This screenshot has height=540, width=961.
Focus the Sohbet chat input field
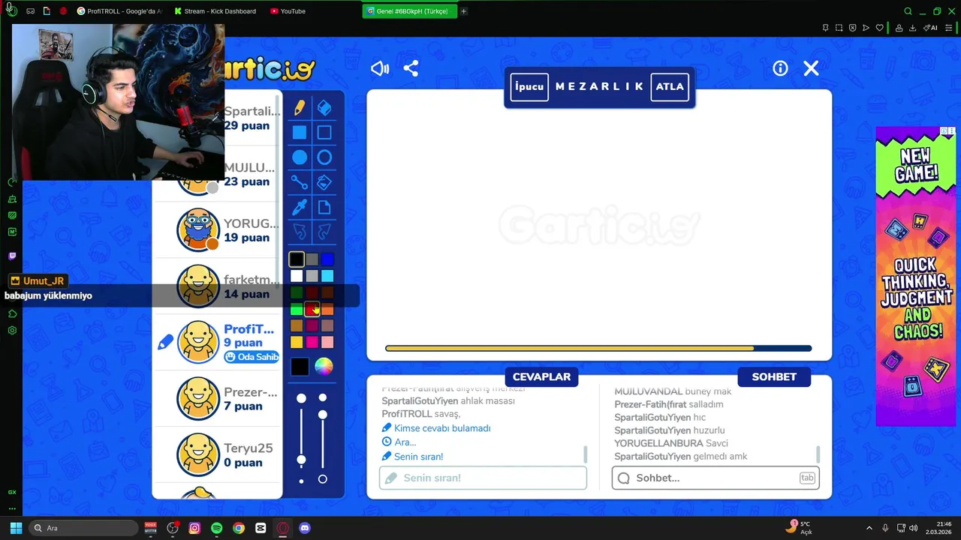[x=715, y=478]
